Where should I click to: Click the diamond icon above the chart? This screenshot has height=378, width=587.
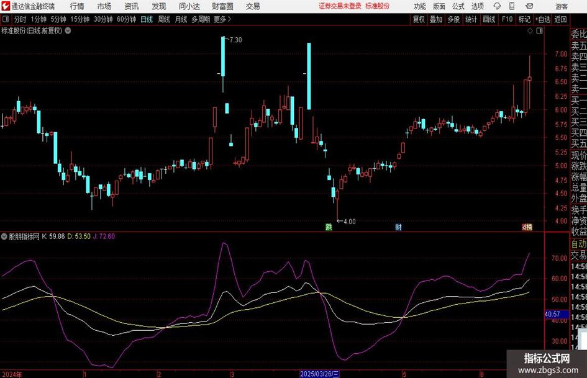[530, 31]
